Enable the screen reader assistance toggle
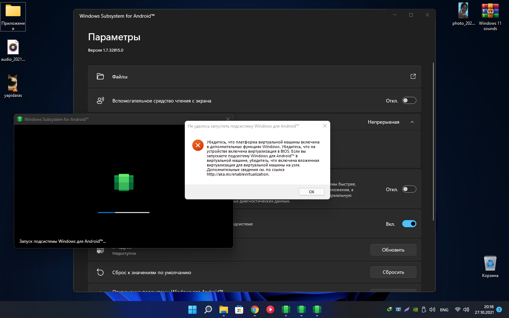This screenshot has width=509, height=318. pos(409,100)
